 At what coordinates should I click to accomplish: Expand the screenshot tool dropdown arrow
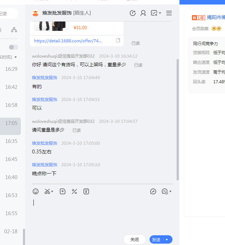(53, 192)
